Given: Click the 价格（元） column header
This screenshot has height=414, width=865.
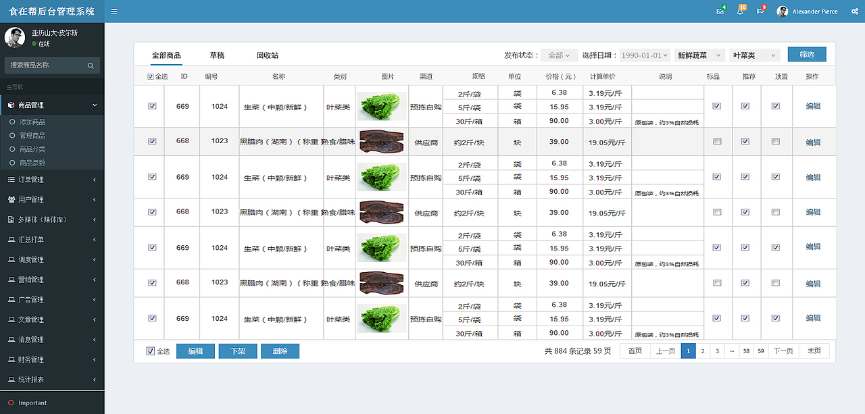Looking at the screenshot, I should click(x=561, y=76).
